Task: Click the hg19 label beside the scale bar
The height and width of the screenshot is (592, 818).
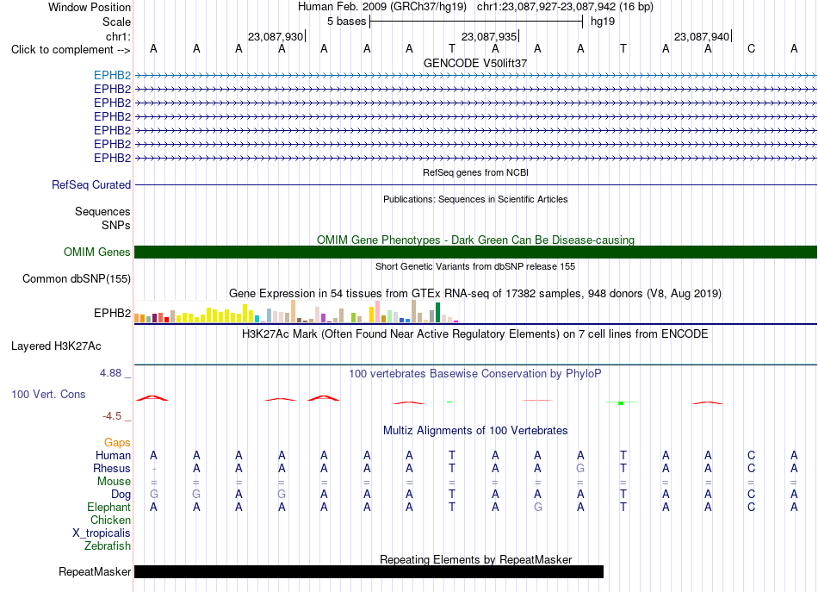Action: tap(603, 22)
